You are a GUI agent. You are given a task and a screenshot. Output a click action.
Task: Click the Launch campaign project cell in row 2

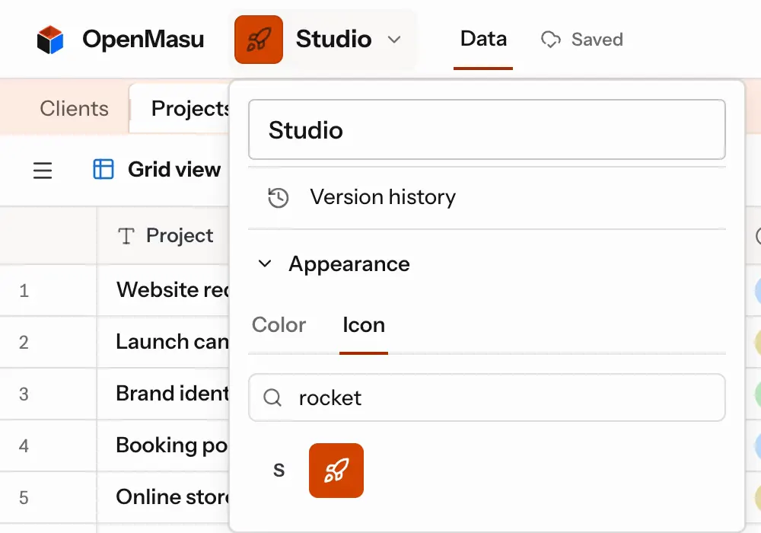pos(163,342)
